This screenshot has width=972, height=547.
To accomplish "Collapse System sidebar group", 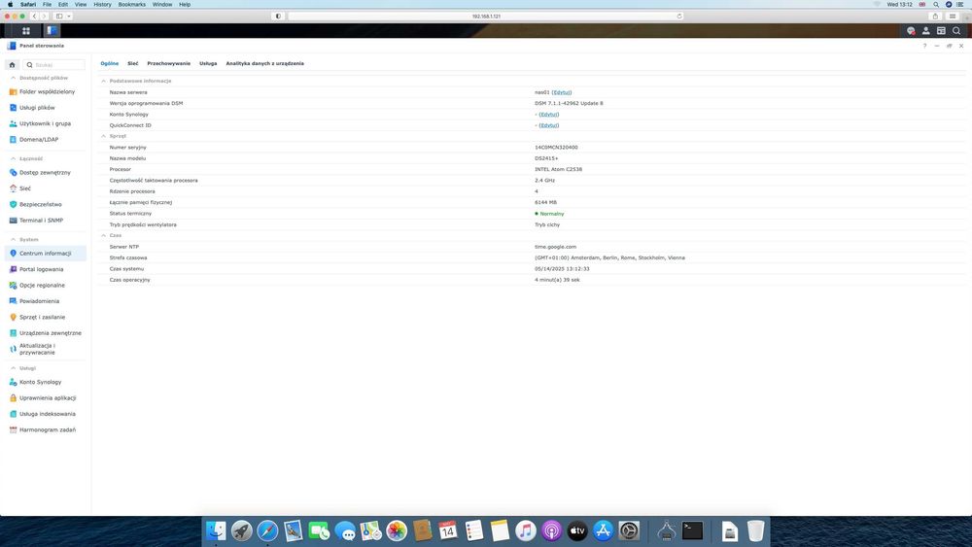I will coord(13,239).
